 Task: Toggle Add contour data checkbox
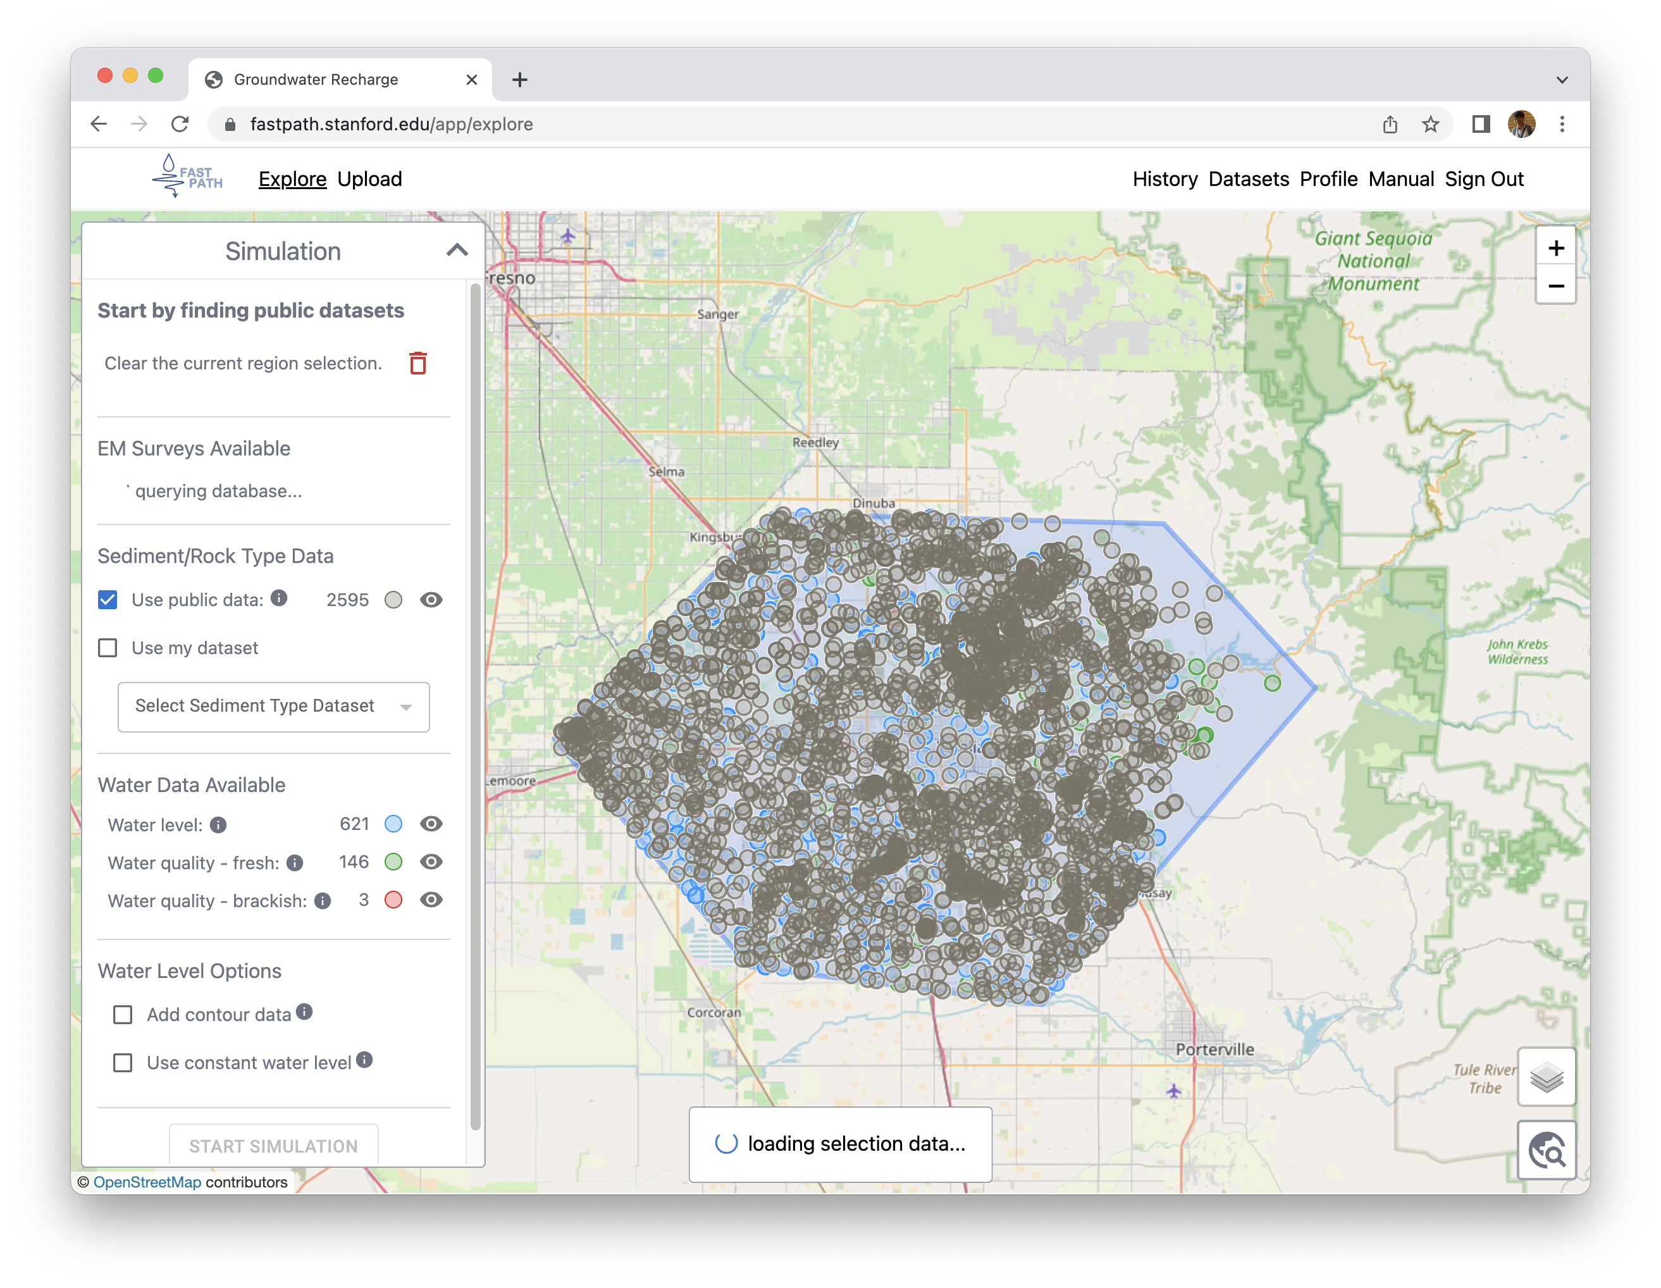tap(123, 1014)
